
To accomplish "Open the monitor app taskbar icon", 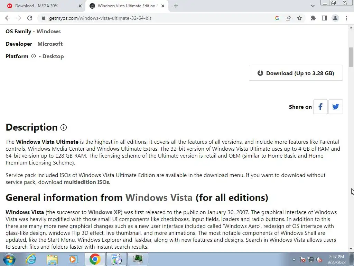I will pos(138,259).
